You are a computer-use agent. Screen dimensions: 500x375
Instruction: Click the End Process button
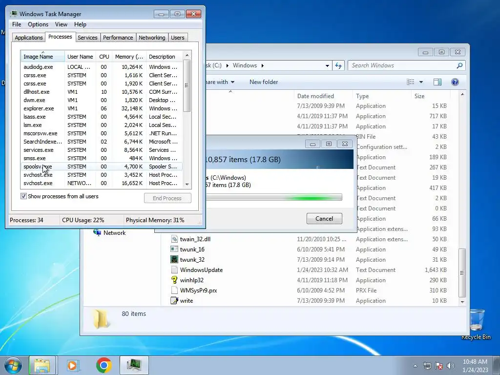[x=167, y=198]
